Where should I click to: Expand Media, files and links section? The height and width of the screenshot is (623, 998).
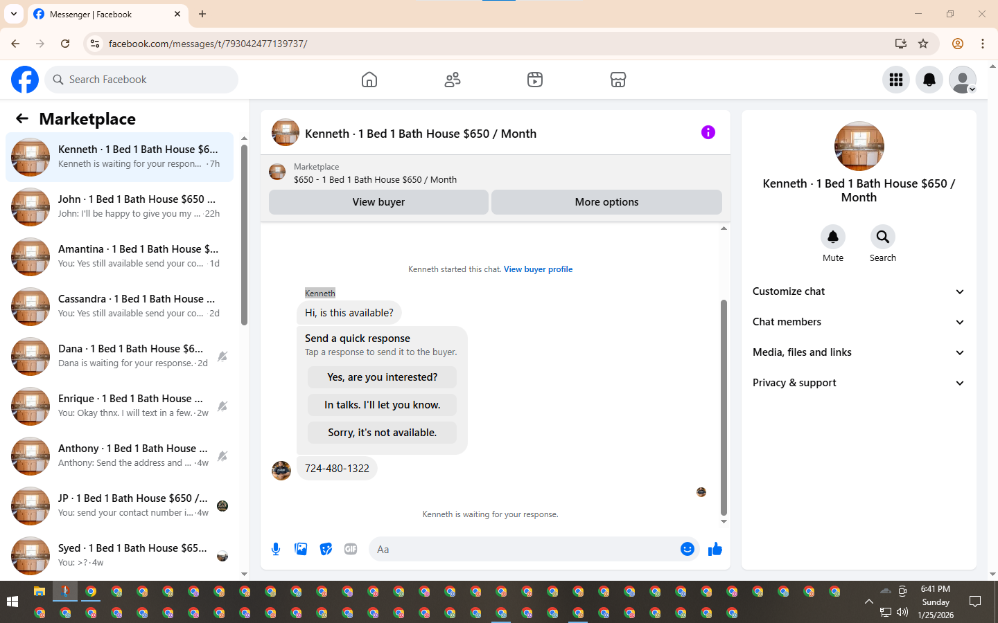859,352
